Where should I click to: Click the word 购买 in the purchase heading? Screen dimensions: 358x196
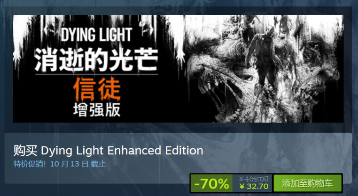pyautogui.click(x=25, y=151)
